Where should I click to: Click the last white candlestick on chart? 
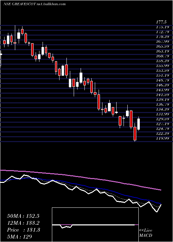(138, 124)
